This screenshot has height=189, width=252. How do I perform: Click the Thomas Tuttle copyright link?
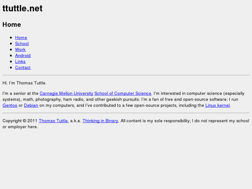pyautogui.click(x=53, y=121)
